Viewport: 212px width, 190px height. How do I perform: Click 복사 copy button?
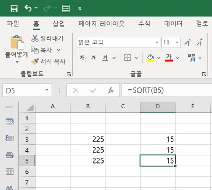41,50
